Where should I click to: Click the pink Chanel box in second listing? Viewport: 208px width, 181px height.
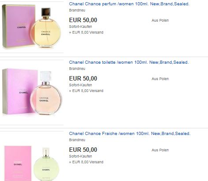[x=19, y=92]
